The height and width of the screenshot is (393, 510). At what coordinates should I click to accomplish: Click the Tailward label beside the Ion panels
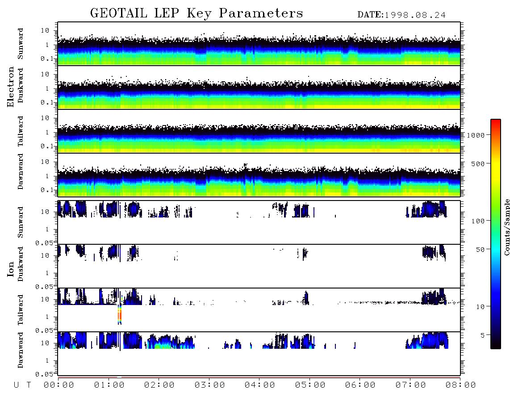[x=21, y=310]
